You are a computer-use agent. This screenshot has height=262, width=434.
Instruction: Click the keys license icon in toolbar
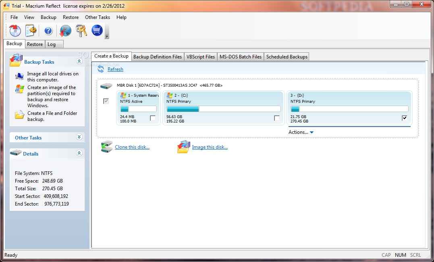tap(81, 31)
